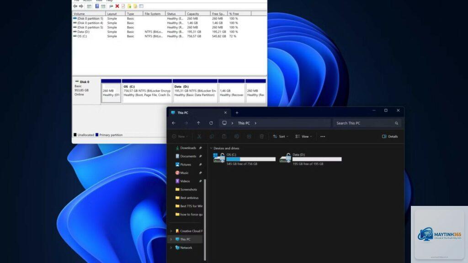Open the Sort dropdown
The height and width of the screenshot is (263, 468).
coord(281,136)
